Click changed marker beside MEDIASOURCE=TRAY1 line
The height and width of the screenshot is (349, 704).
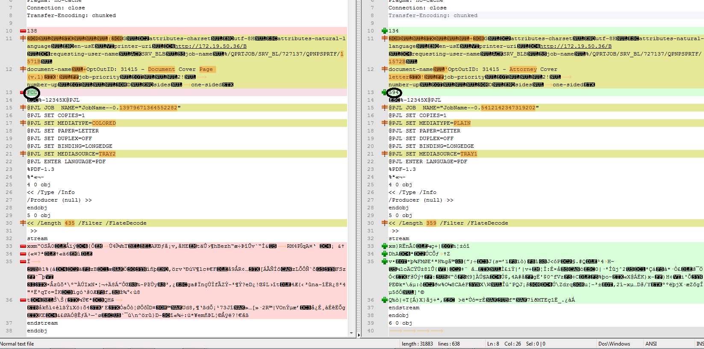click(x=384, y=154)
